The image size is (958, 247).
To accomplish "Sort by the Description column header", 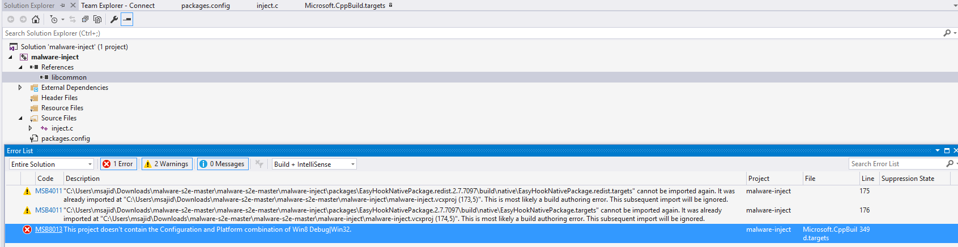I will (83, 179).
